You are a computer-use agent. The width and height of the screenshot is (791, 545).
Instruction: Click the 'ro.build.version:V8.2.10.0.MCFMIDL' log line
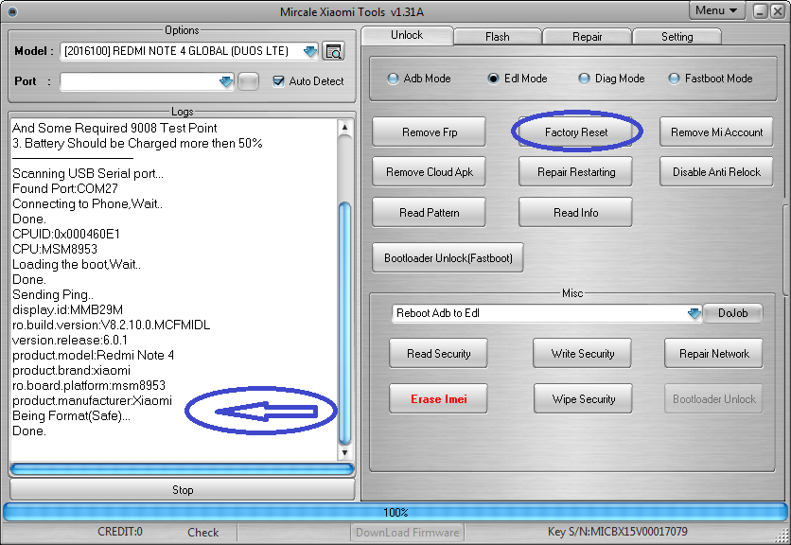coord(111,325)
